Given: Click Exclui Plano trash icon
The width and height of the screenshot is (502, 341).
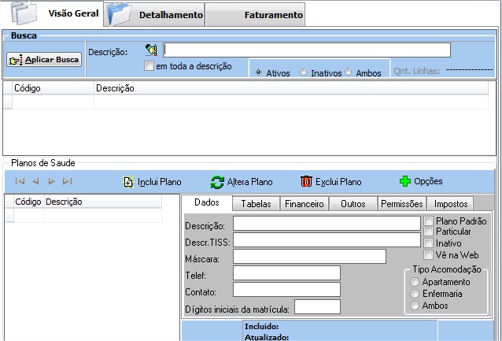Looking at the screenshot, I should 307,181.
